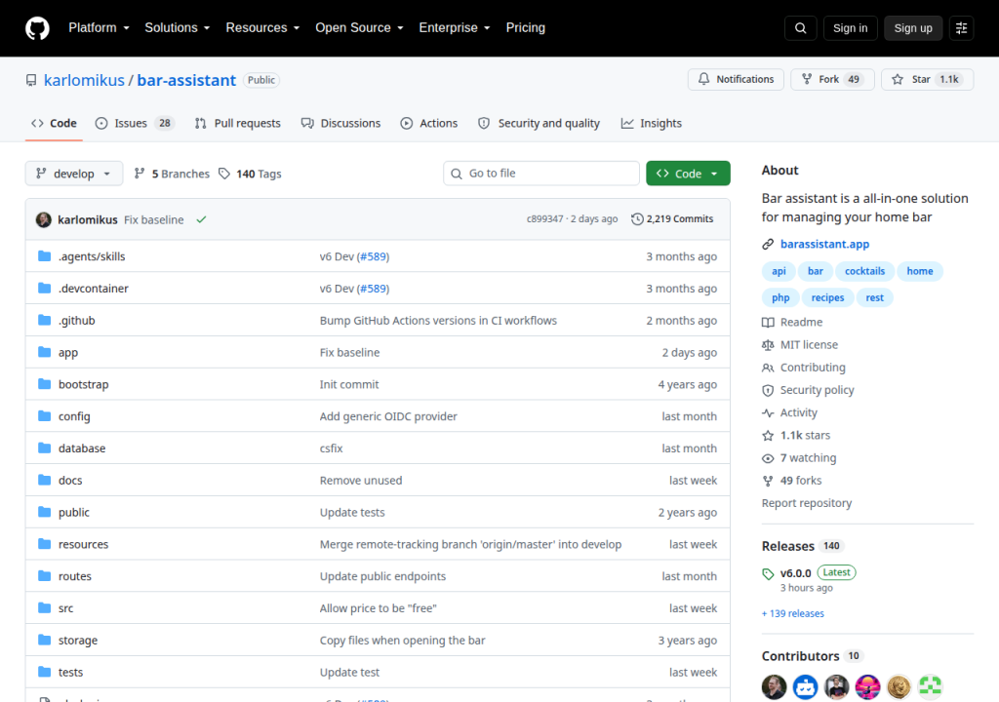Viewport: 999px width, 702px height.
Task: Click the pulse icon for Activity
Action: (768, 412)
